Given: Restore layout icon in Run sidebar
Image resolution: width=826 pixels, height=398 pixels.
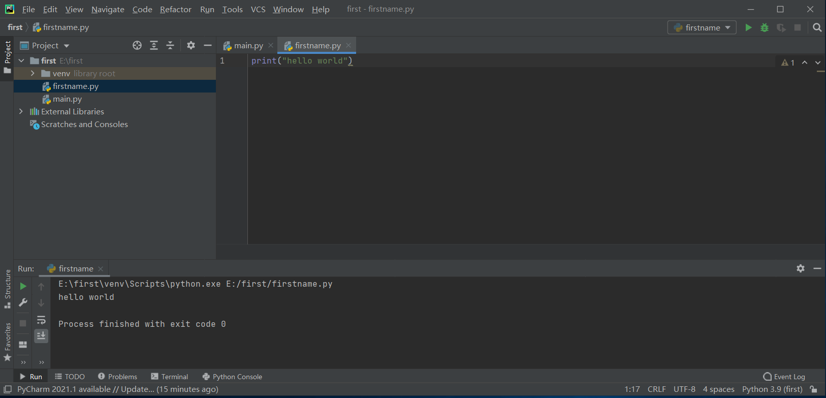Looking at the screenshot, I should click(23, 344).
